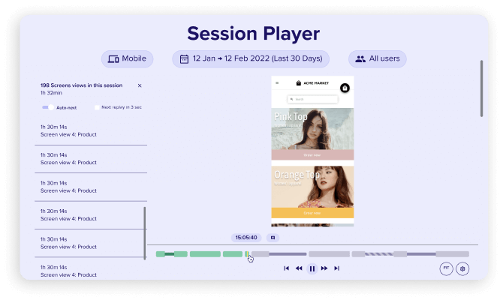Click the search field in the preview
Viewport: 503px width, 300px height.
[312, 99]
